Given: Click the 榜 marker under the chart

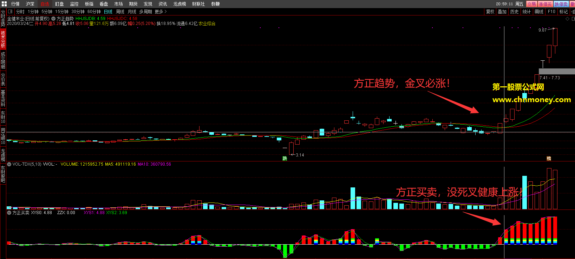Looking at the screenshot, I should [549, 158].
